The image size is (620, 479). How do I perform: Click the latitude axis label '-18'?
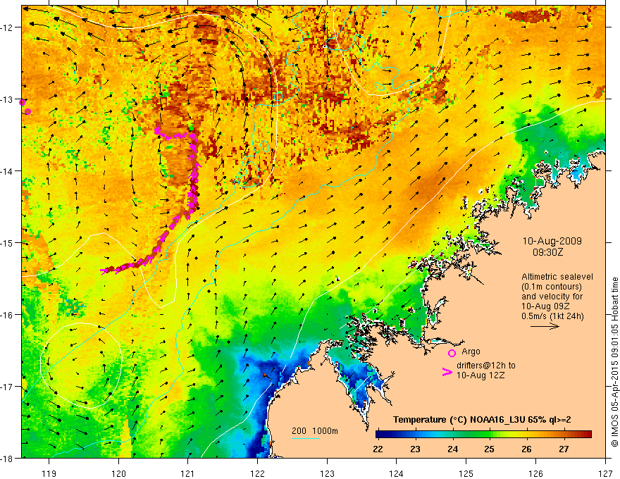click(x=7, y=458)
